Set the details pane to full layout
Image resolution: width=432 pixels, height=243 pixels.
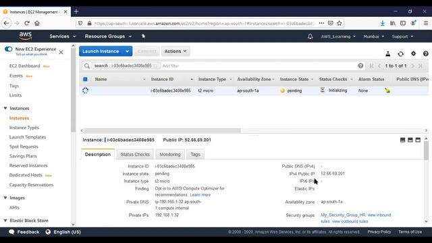(418, 140)
